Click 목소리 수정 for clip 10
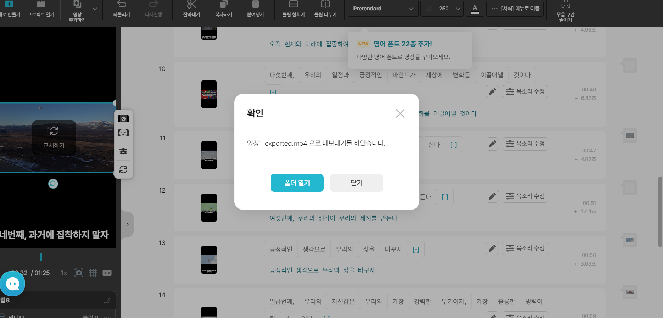663x318 pixels. pyautogui.click(x=525, y=91)
